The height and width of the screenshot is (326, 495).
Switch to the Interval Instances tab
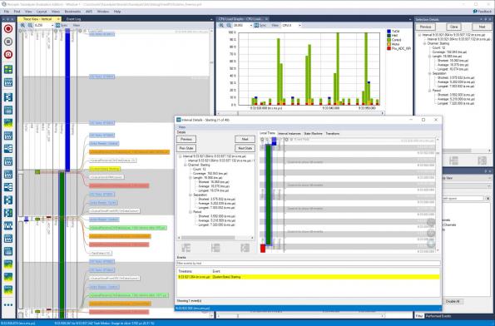(290, 134)
